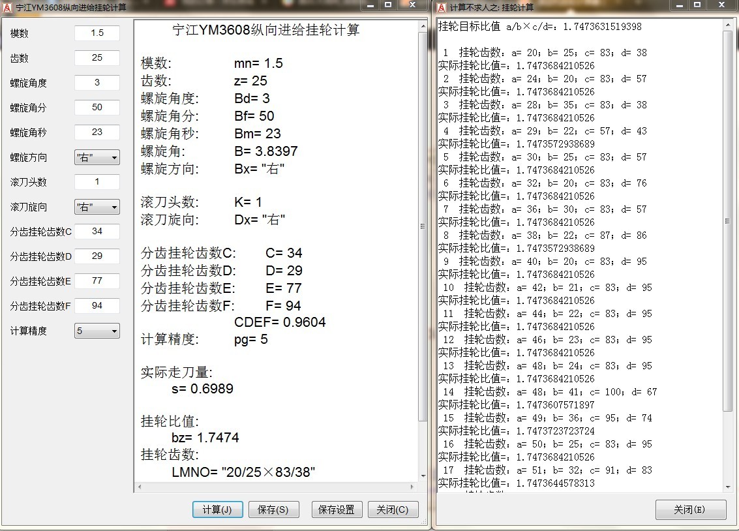Click the text 挂轮目标比值 a/b×c/d
This screenshot has height=531, width=739.
498,26
